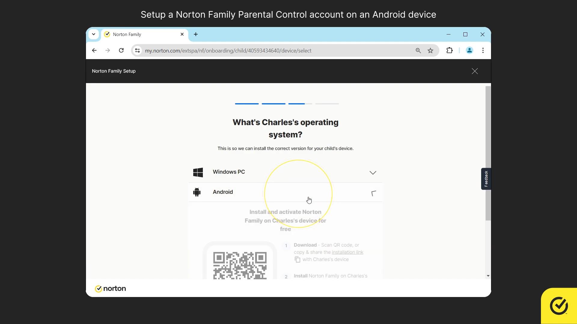Click the page vertical scrollbar thumb
The height and width of the screenshot is (324, 577).
click(488, 153)
